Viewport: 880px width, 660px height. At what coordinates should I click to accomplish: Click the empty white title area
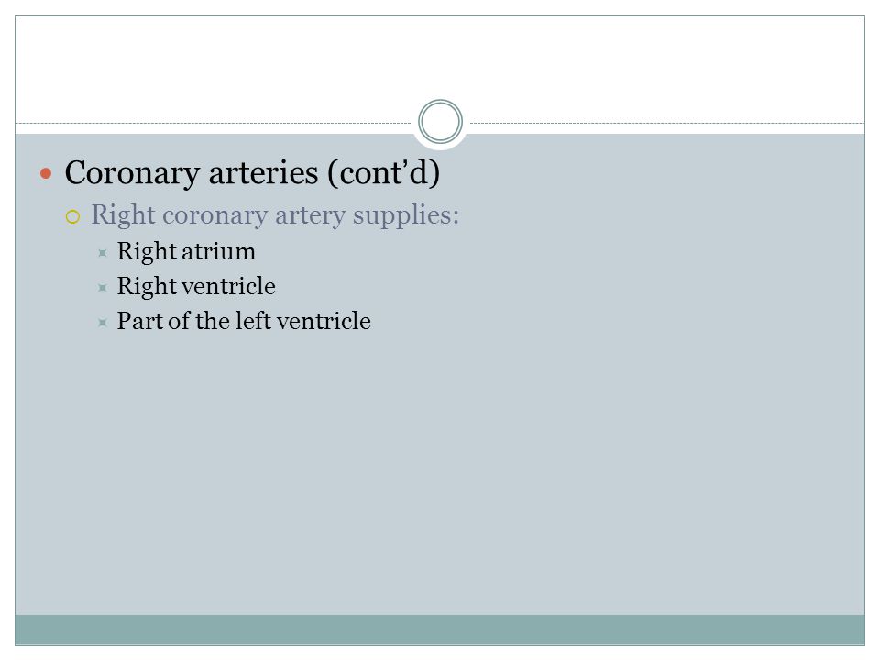pos(440,61)
